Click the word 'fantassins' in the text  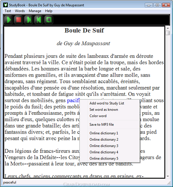pos(16,132)
